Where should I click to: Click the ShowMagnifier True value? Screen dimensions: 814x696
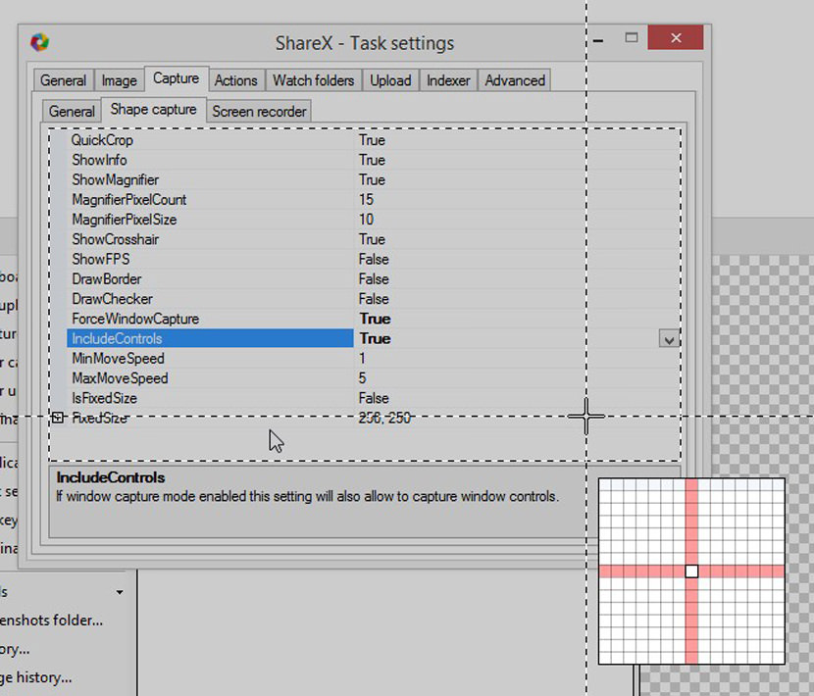pyautogui.click(x=372, y=180)
